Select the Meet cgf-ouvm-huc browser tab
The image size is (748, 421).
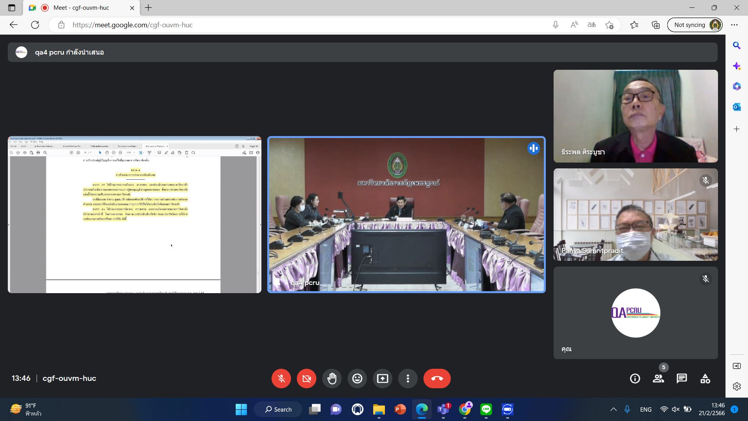tap(81, 8)
